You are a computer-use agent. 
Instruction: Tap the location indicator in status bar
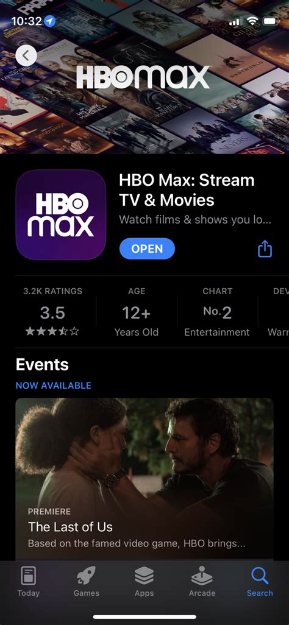coord(49,21)
